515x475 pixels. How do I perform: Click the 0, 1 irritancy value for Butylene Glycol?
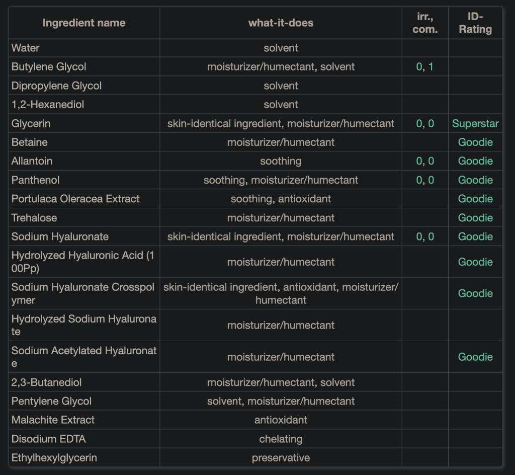click(424, 67)
